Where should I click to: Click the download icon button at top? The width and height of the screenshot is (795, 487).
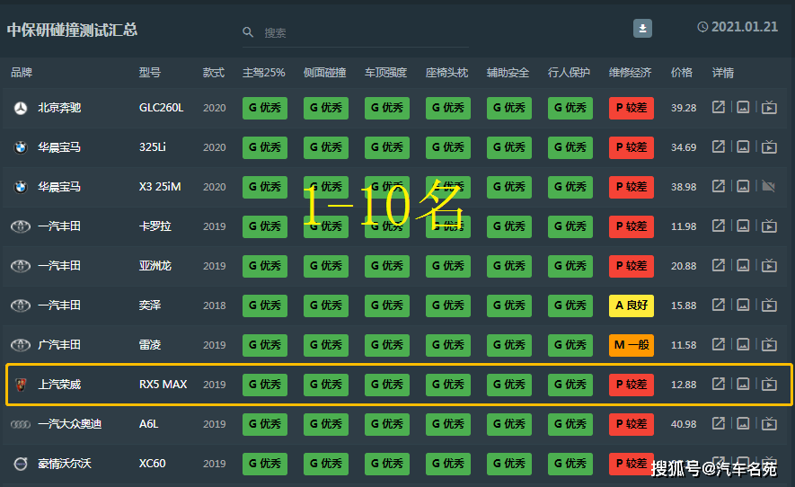642,29
